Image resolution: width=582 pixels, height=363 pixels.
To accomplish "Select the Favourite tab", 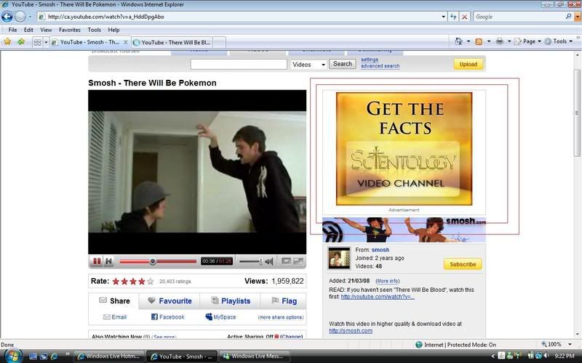I will pyautogui.click(x=170, y=301).
